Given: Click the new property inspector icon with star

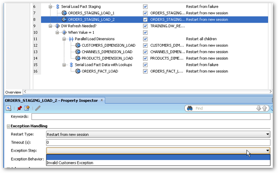Looking at the screenshot, I should (27, 108).
